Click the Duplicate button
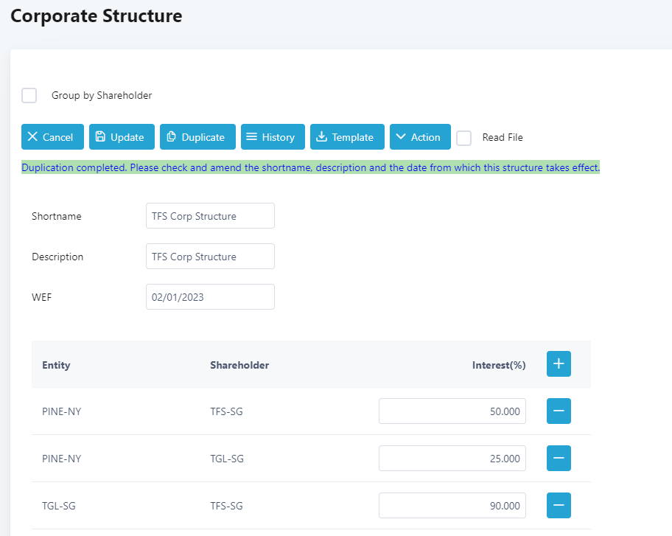 point(197,137)
